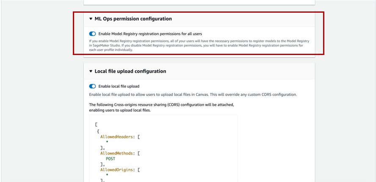Click the opening curly brace in code box
The width and height of the screenshot is (376, 182).
pyautogui.click(x=98, y=131)
